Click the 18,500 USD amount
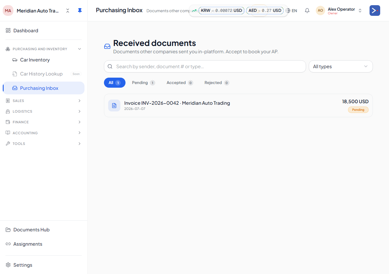The height and width of the screenshot is (274, 389). tap(355, 102)
